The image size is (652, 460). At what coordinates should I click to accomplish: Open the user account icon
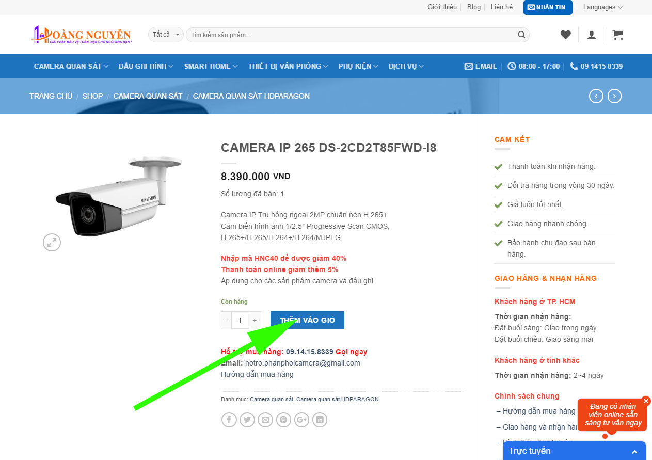coord(592,35)
